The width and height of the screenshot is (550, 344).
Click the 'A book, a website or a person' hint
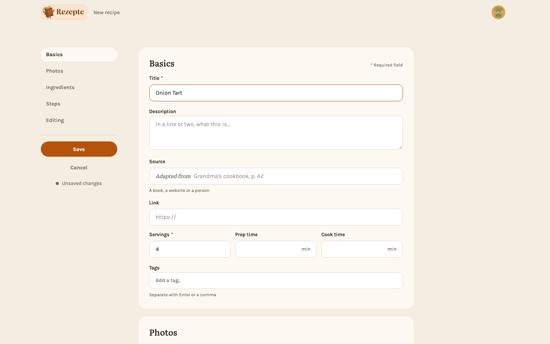(x=179, y=190)
